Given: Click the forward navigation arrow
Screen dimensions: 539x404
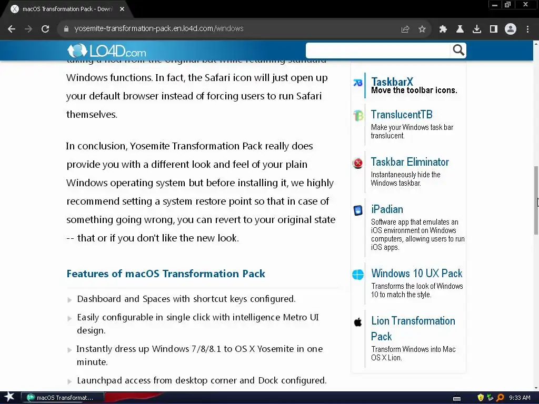Looking at the screenshot, I should point(28,29).
